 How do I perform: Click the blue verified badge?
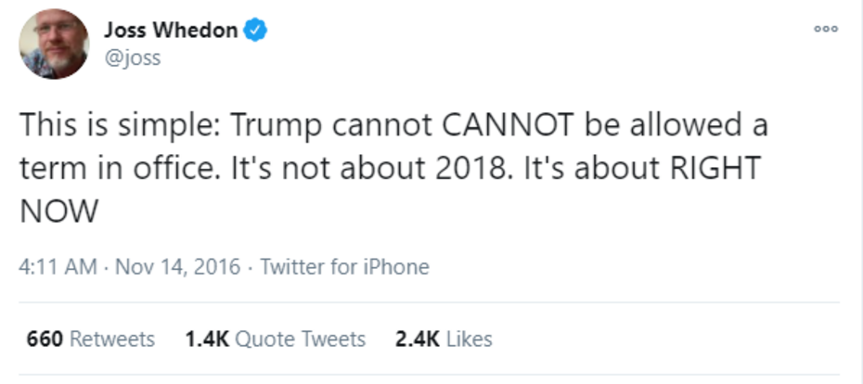(x=256, y=30)
